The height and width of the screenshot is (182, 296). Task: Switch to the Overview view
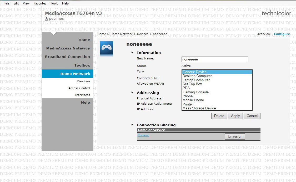point(264,34)
